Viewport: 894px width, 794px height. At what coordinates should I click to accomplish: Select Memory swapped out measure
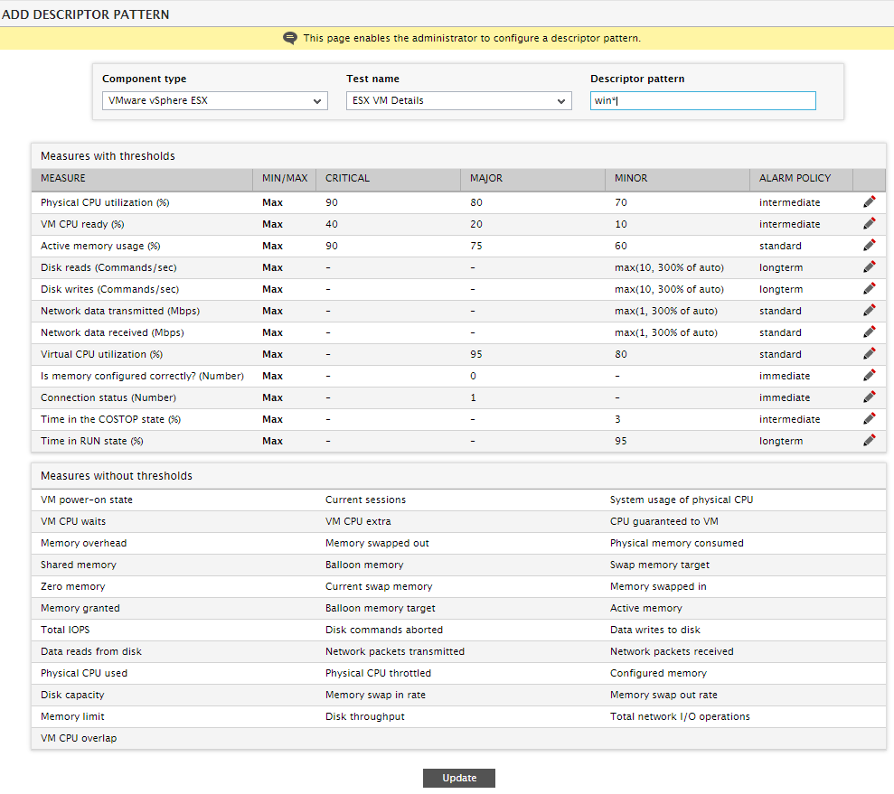377,543
